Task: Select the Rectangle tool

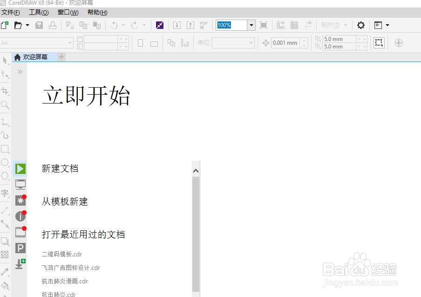Action: click(x=6, y=149)
